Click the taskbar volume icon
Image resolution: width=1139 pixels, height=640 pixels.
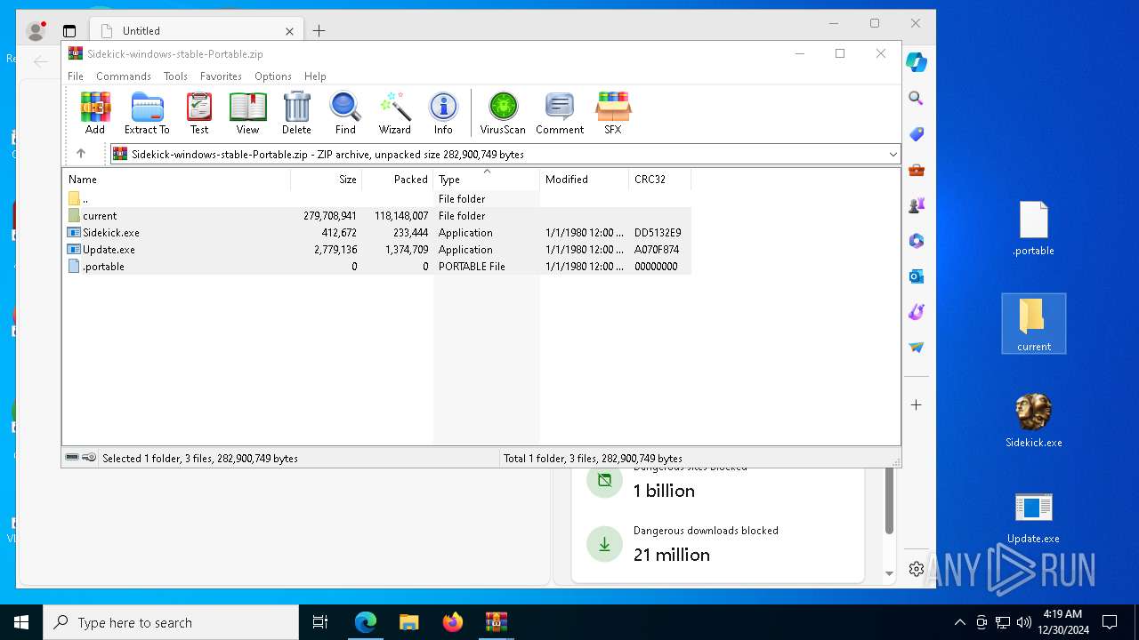point(1024,622)
